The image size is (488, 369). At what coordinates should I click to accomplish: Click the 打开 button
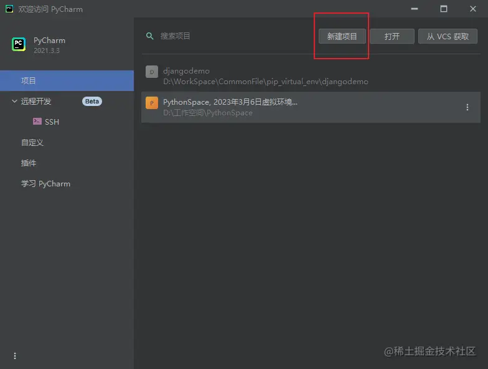click(x=392, y=36)
